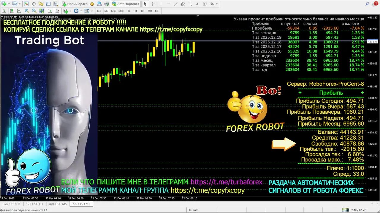Activate the crosshair cursor
Screen dimensions: 380x213
coord(153,4)
